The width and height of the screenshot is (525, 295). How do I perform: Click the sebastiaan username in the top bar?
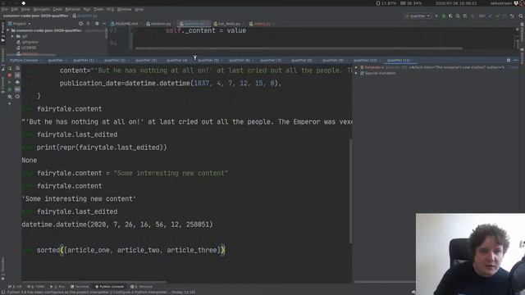(501, 3)
